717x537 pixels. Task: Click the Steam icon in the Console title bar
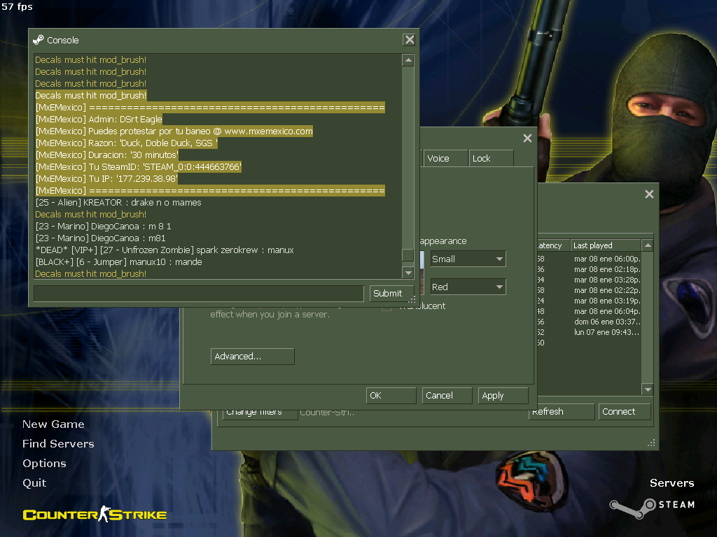point(39,40)
